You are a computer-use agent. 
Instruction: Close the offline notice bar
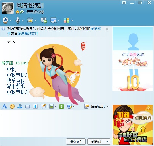[x=107, y=29]
